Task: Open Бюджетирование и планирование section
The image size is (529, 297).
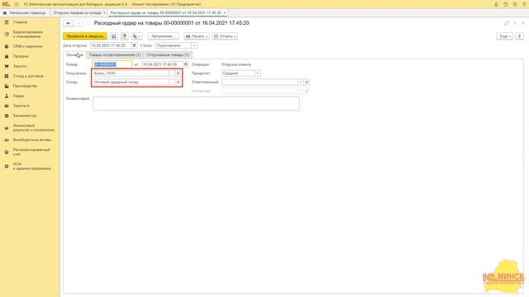Action: pos(27,34)
